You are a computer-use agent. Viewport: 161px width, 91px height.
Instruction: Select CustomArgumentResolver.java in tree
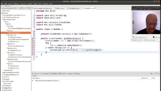point(21,61)
